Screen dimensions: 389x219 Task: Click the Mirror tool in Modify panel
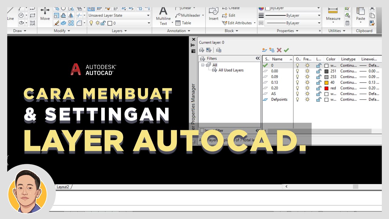71,16
